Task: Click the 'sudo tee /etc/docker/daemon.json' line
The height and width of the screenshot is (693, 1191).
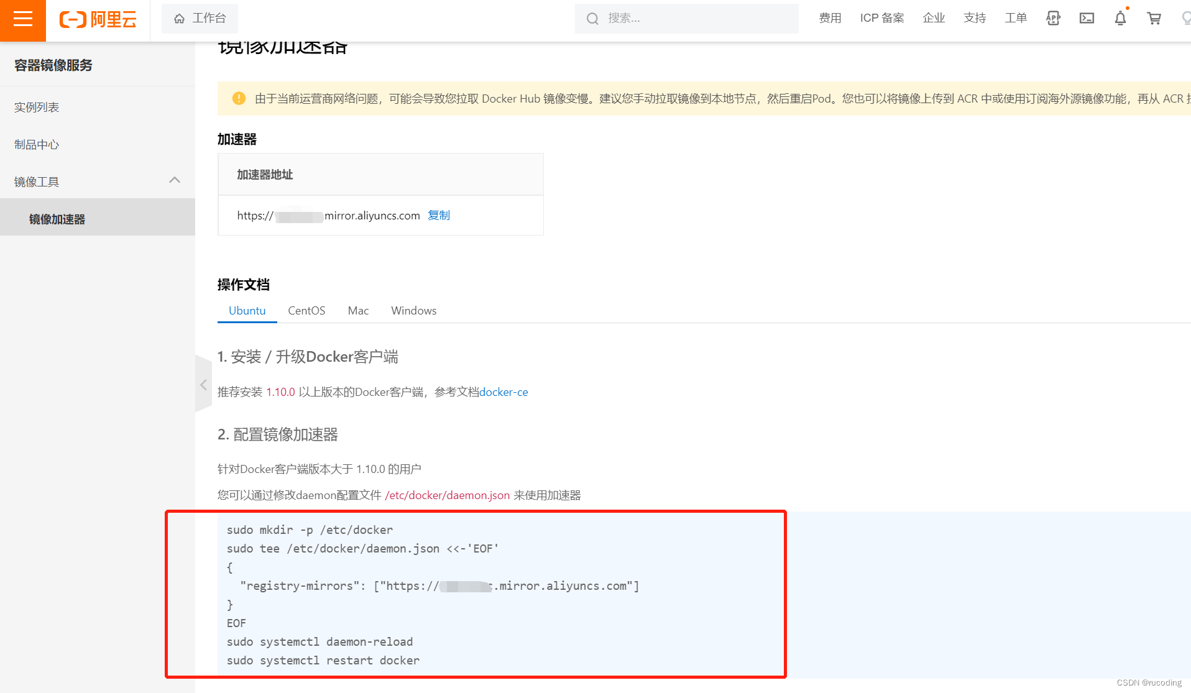Action: point(362,548)
